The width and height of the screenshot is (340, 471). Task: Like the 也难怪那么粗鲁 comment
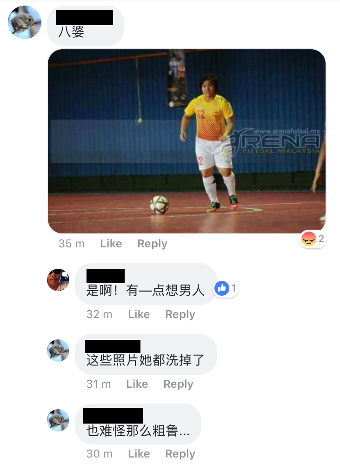tap(139, 454)
